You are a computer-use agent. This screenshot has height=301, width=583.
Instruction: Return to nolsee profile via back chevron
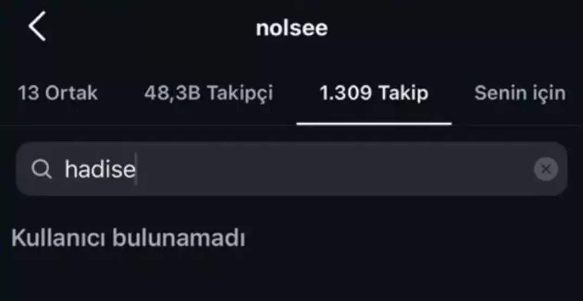click(x=37, y=27)
